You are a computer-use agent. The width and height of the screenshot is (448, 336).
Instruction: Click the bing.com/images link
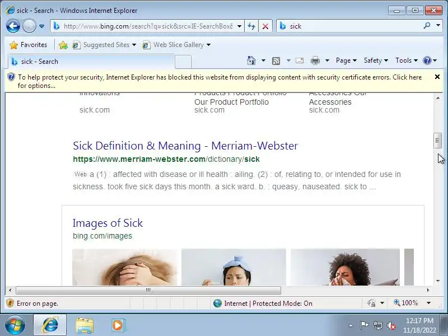click(102, 236)
